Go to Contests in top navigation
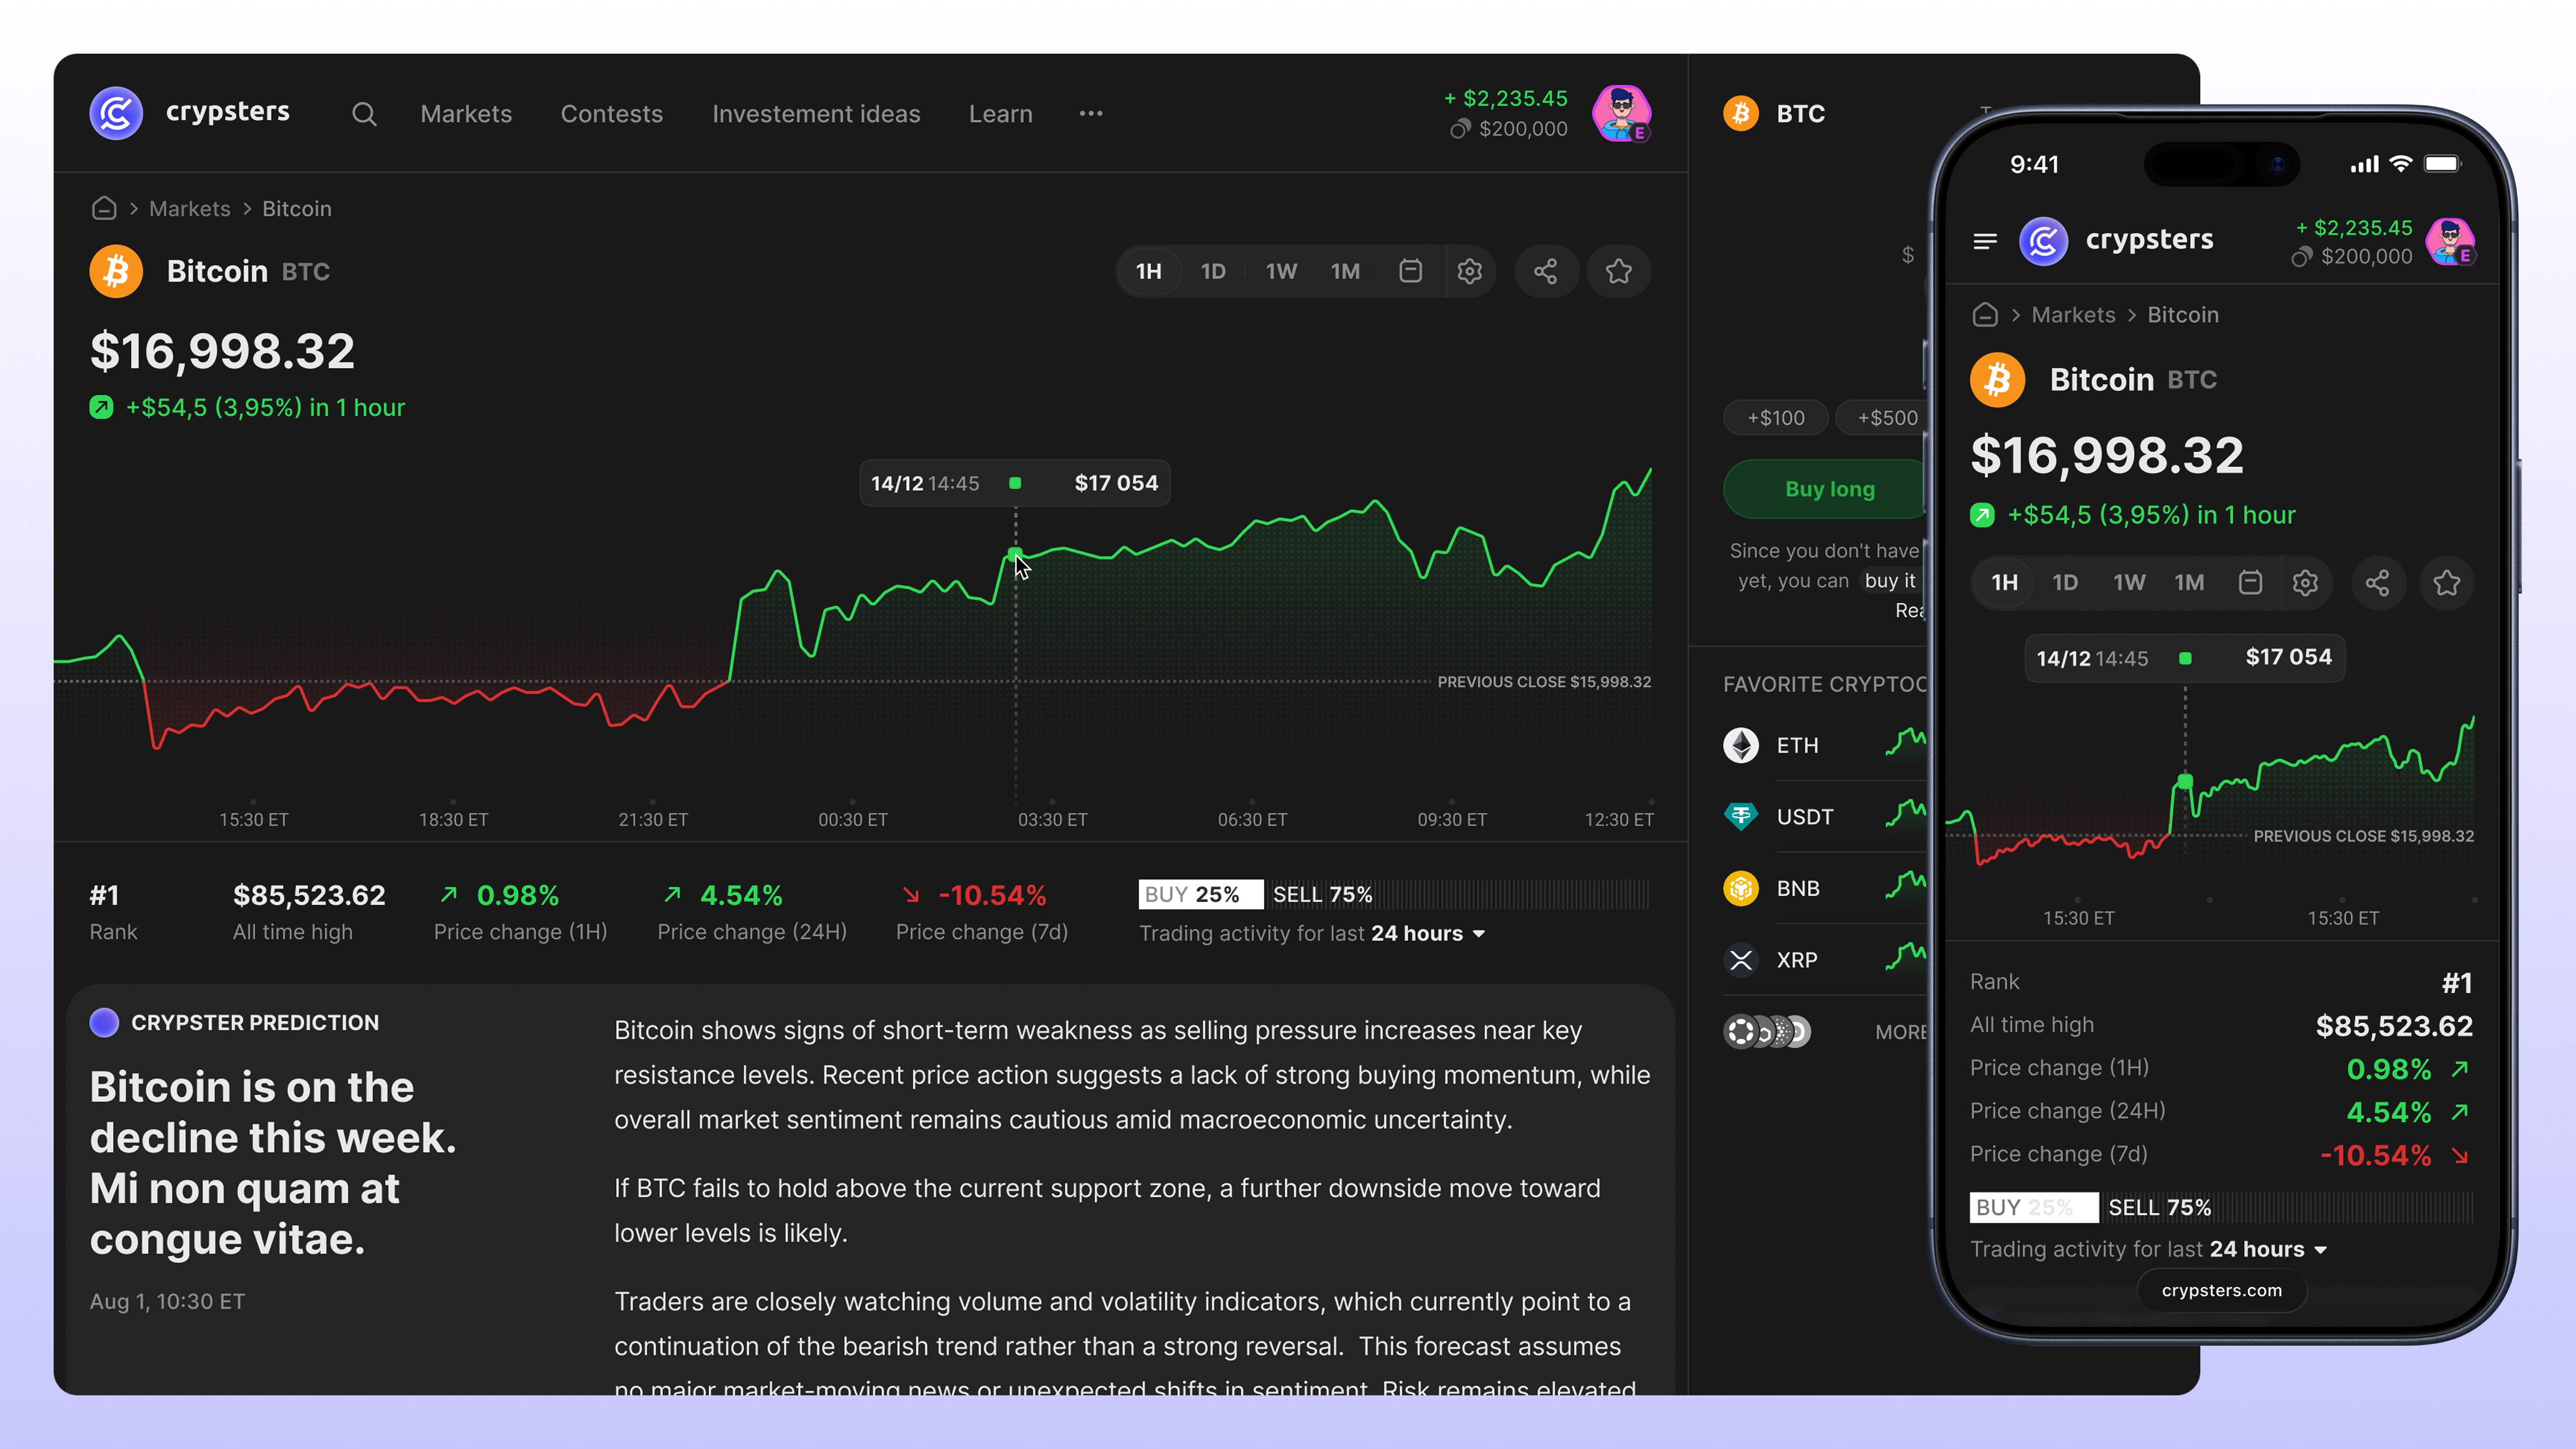 coord(611,114)
